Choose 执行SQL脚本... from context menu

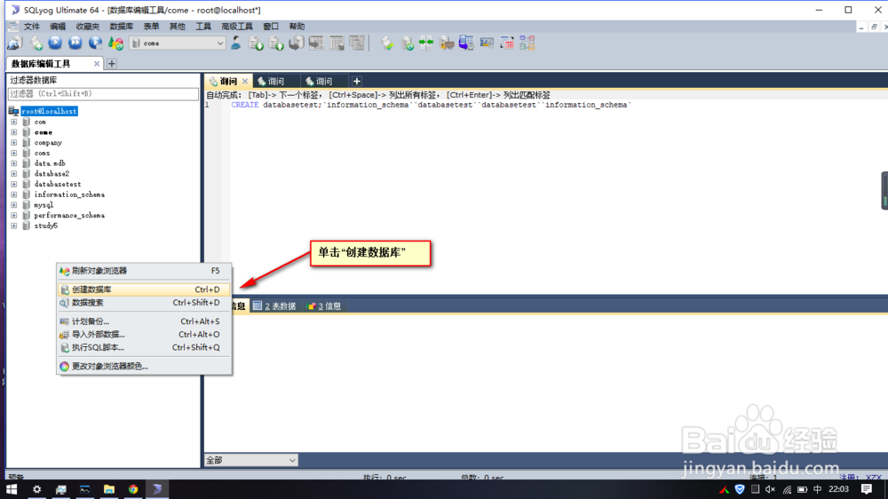(x=144, y=347)
